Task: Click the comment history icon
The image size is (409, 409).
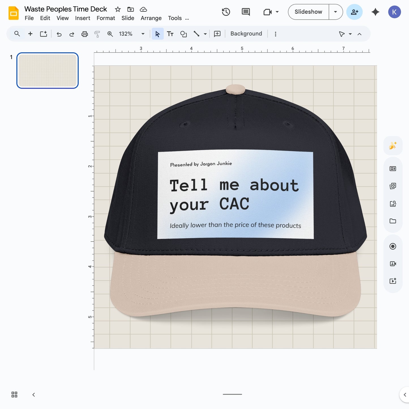Action: point(245,12)
